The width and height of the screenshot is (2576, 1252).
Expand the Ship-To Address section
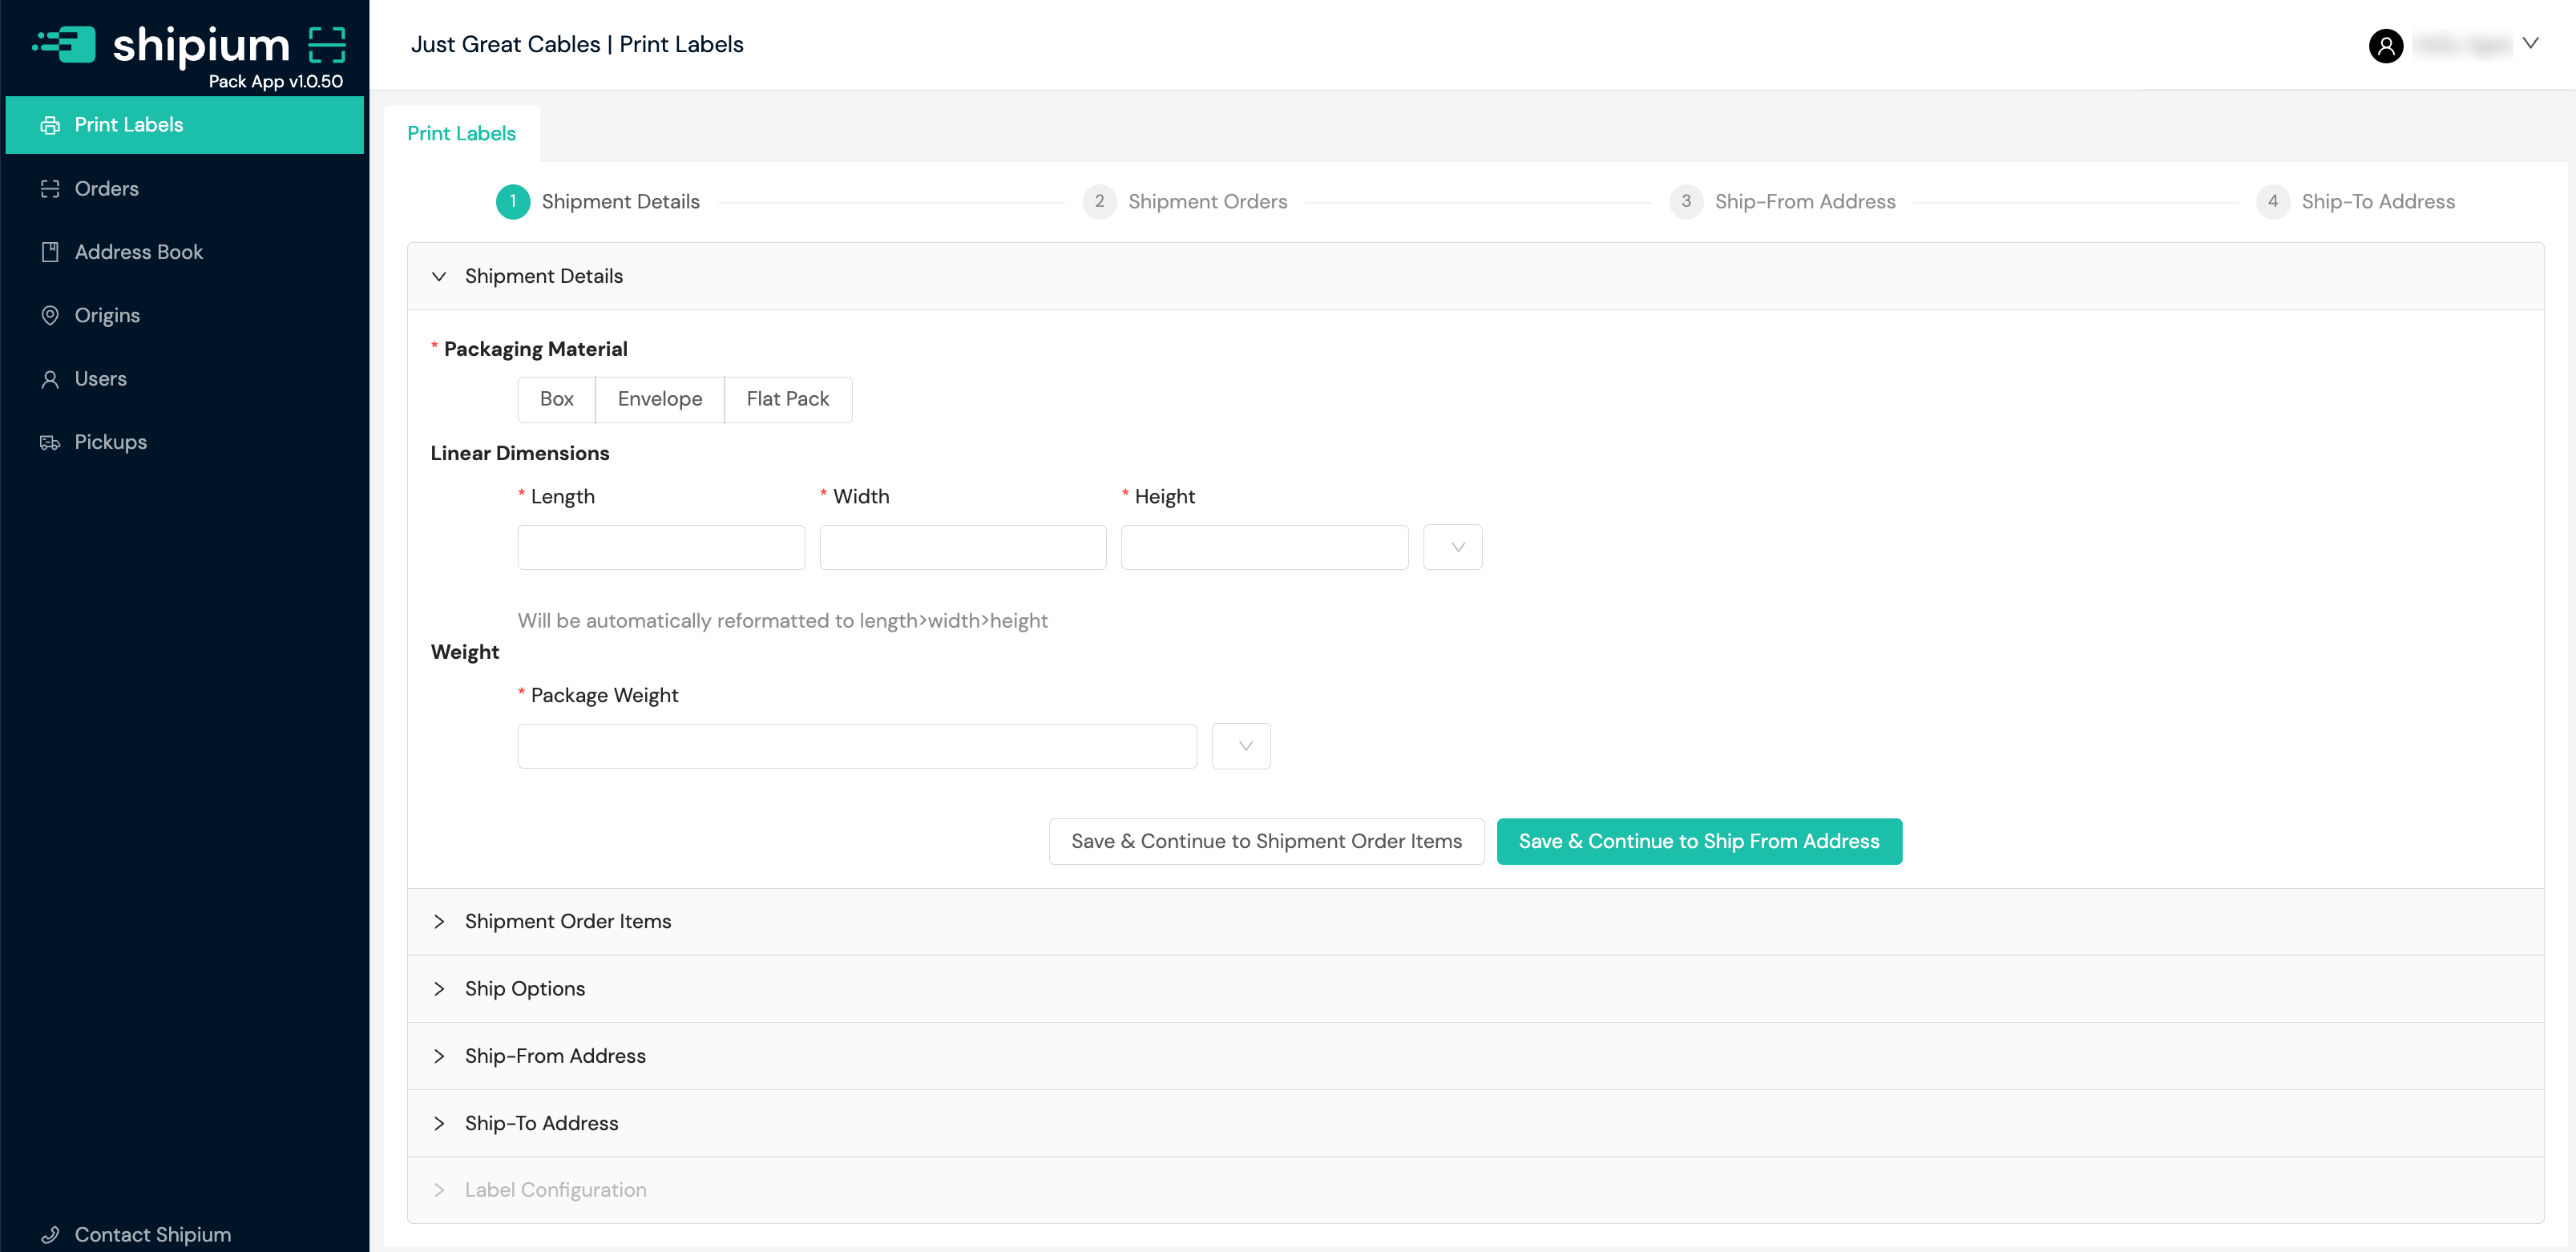coord(1475,1123)
